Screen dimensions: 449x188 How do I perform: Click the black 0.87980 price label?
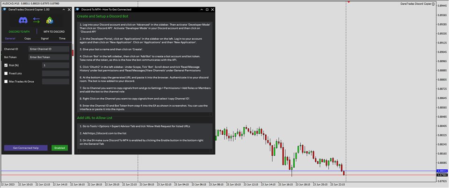[442, 175]
